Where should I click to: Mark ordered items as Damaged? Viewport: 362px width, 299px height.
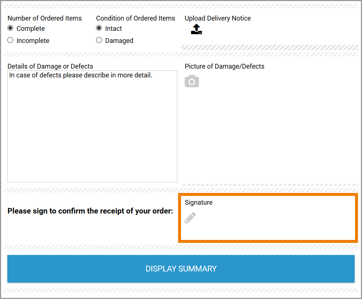99,40
